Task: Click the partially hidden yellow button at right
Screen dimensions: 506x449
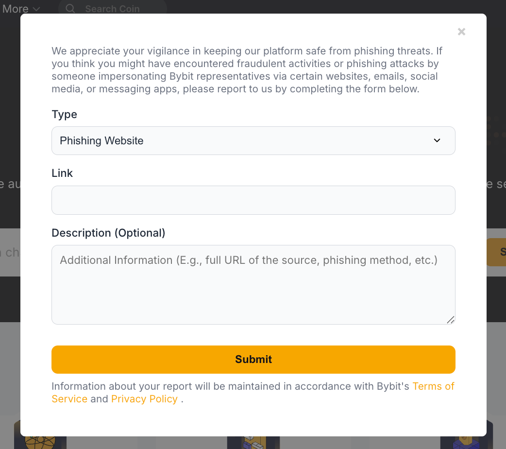Action: [497, 252]
